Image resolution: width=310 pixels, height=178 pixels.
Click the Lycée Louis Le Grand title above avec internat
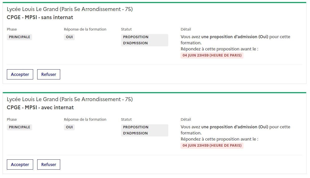(70, 99)
